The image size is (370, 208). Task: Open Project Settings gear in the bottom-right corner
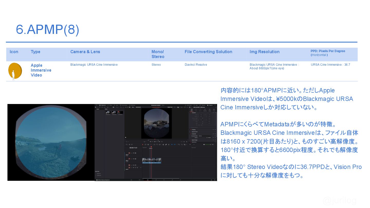[x=215, y=180]
